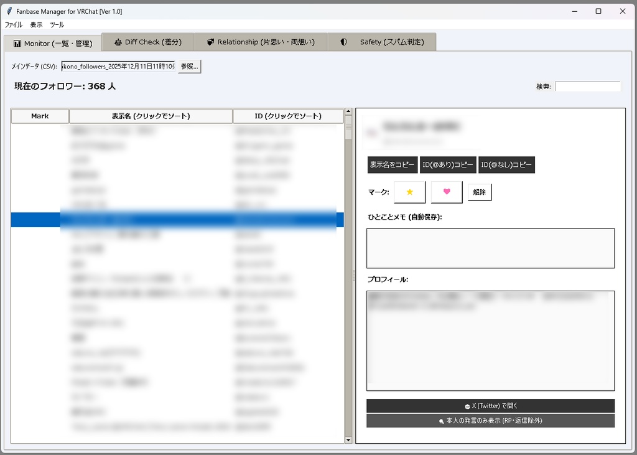Viewport: 637px width, 455px height.
Task: Open the 表示 menu
Action: tap(36, 25)
